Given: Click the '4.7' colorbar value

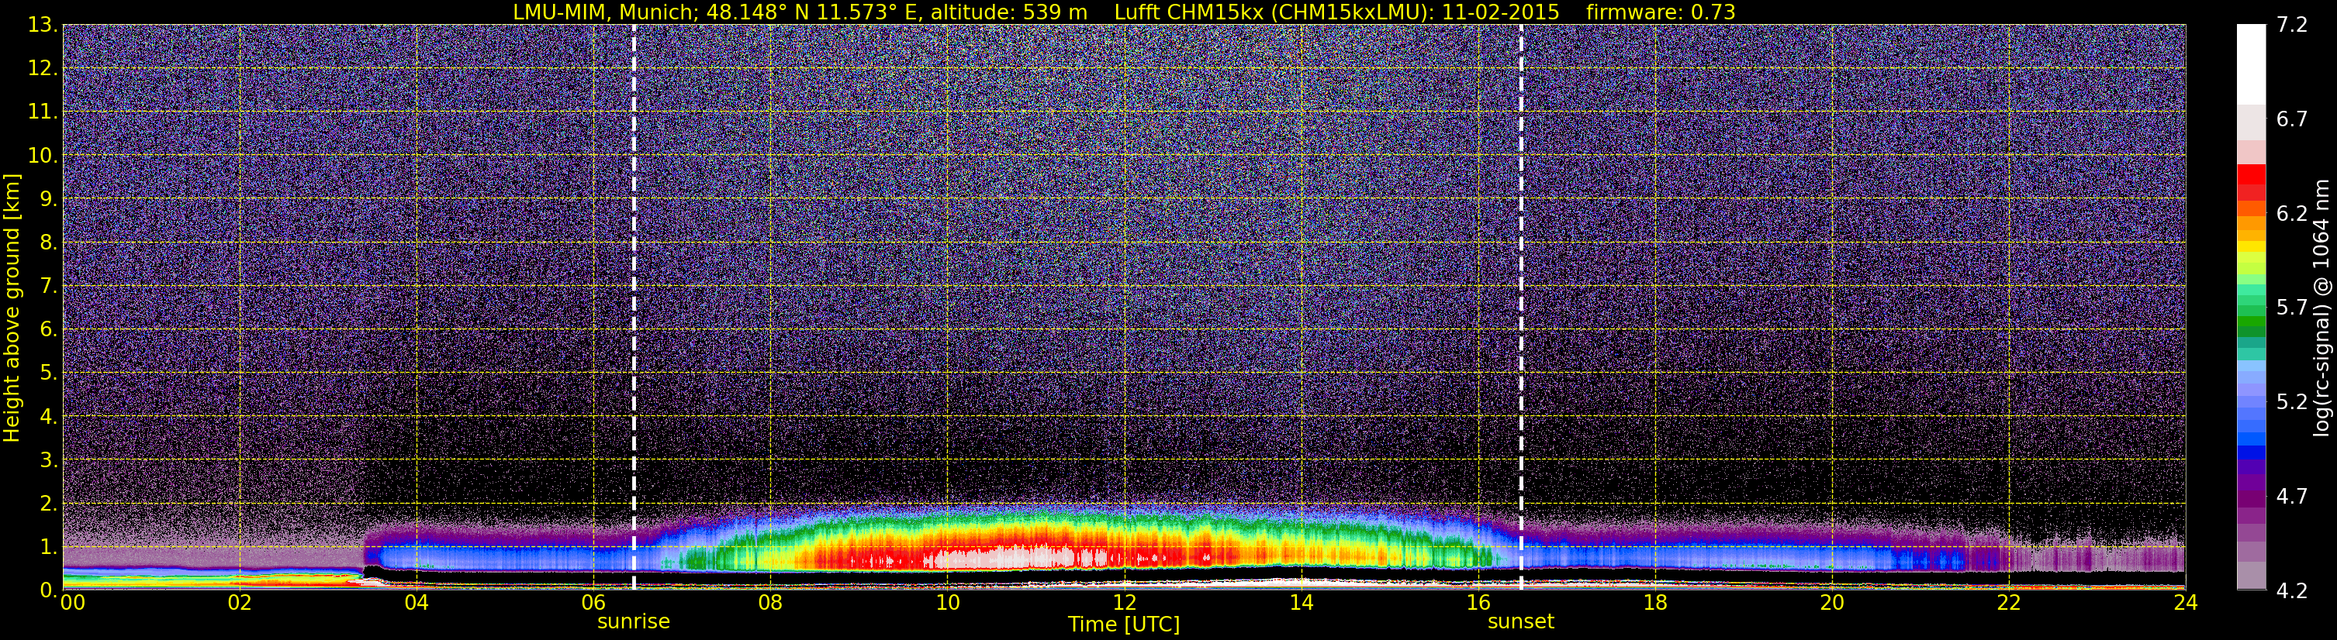Looking at the screenshot, I should click(2292, 496).
